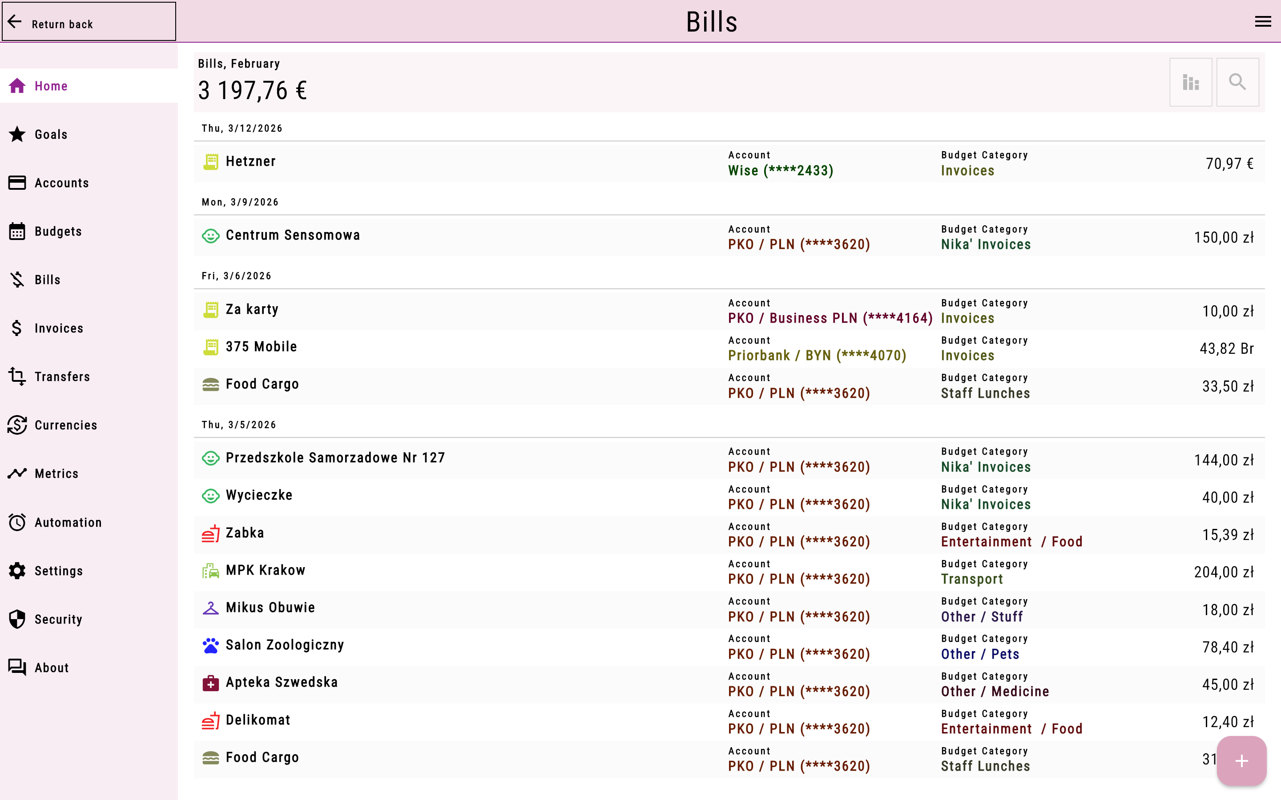
Task: Click the Budgets calendar icon
Action: 17,231
